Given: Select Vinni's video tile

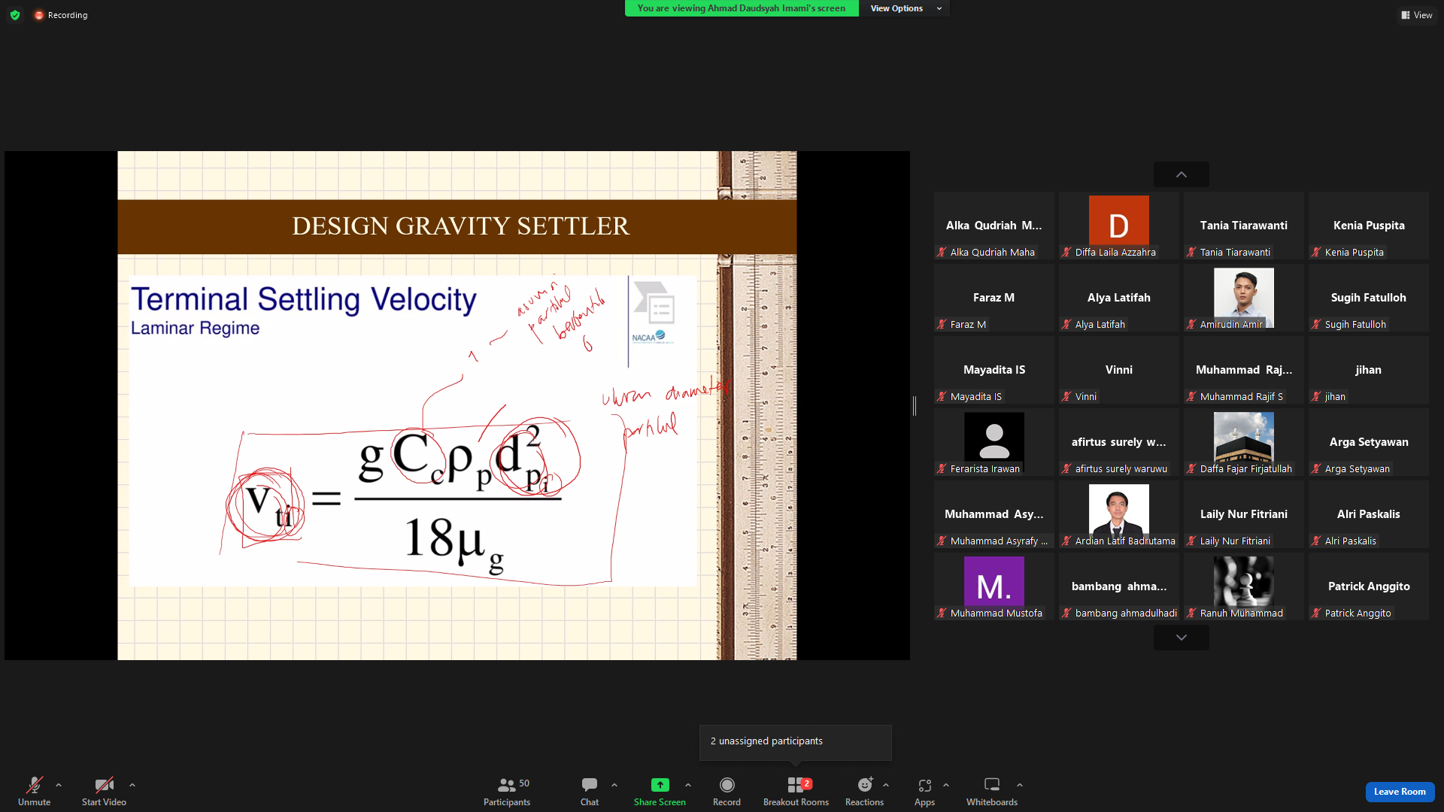Looking at the screenshot, I should (1119, 370).
